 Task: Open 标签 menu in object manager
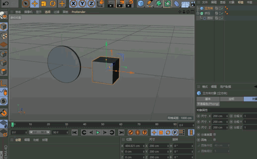coord(241,2)
